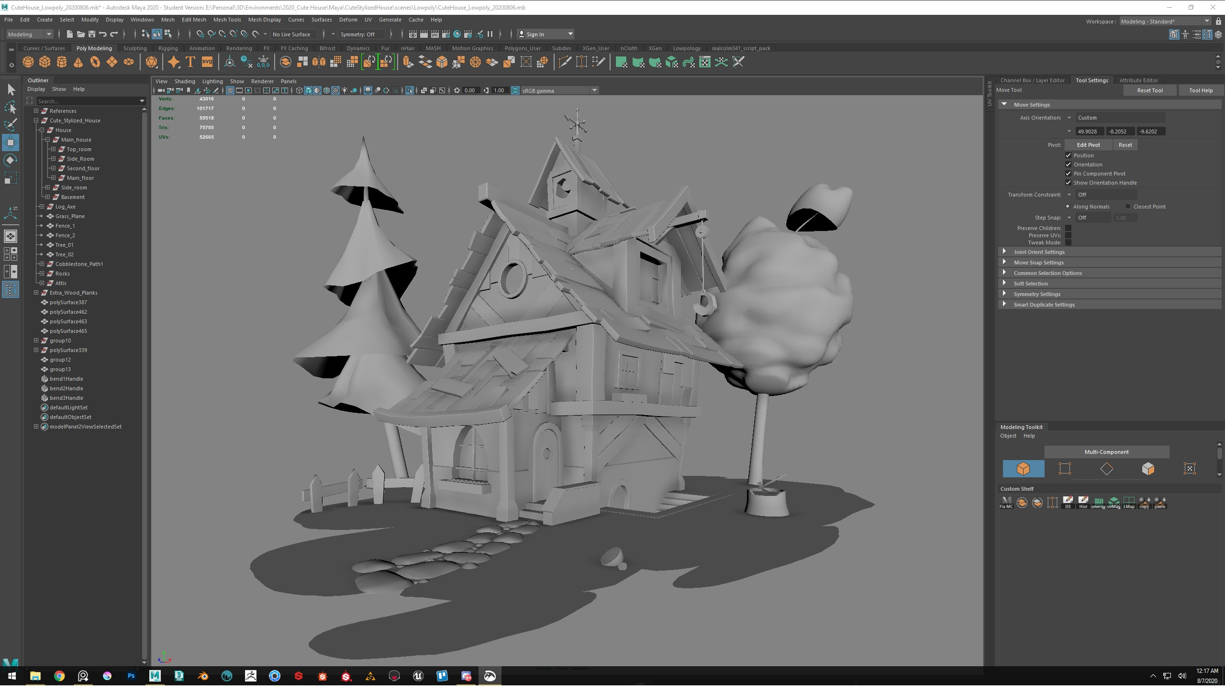Viewport: 1225px width, 693px height.
Task: Select Tree_01 in the Outliner
Action: 64,245
